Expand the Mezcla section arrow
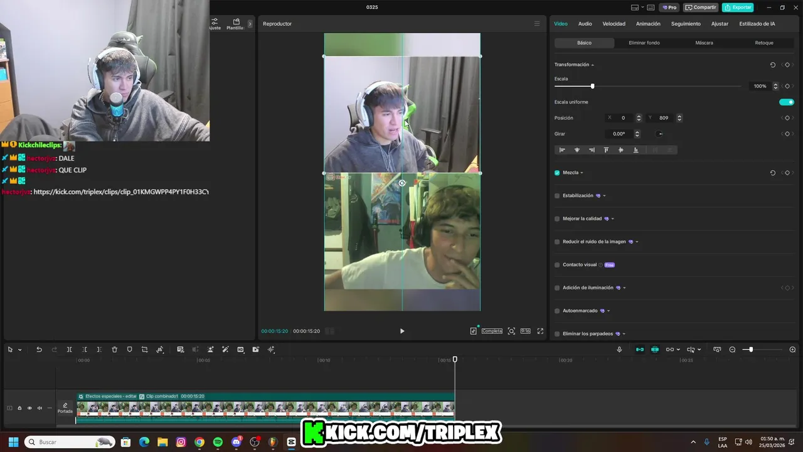This screenshot has width=803, height=452. pyautogui.click(x=582, y=173)
